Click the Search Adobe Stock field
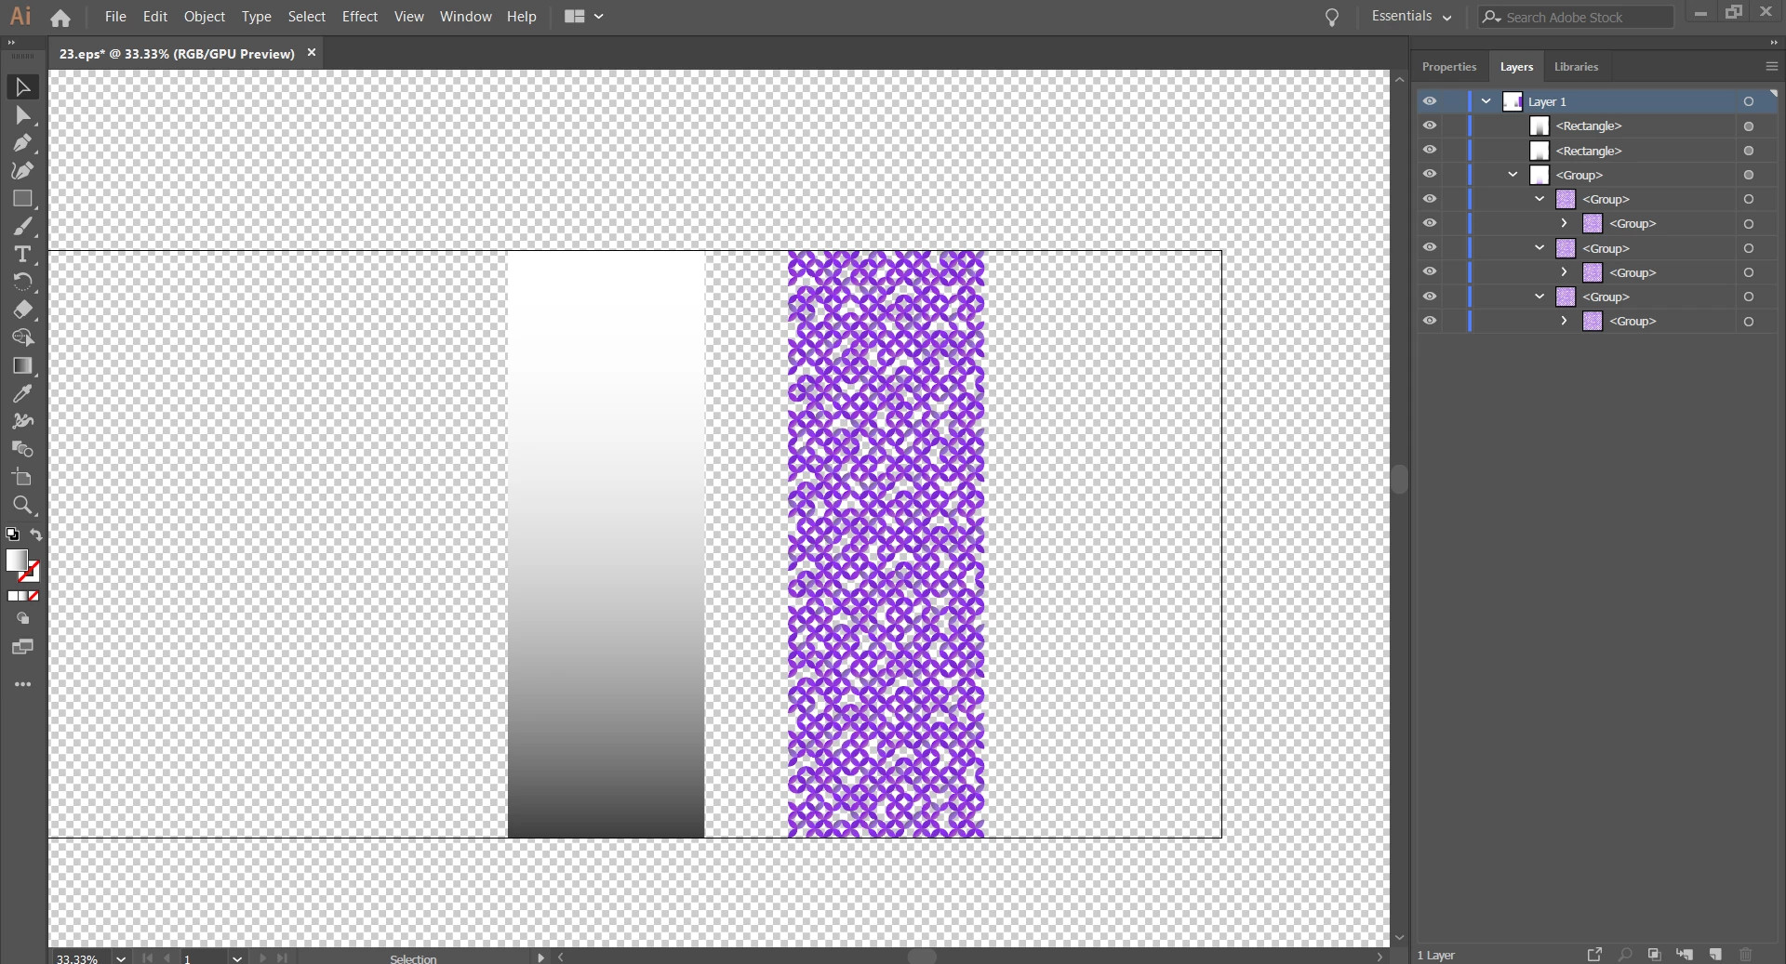 point(1576,17)
